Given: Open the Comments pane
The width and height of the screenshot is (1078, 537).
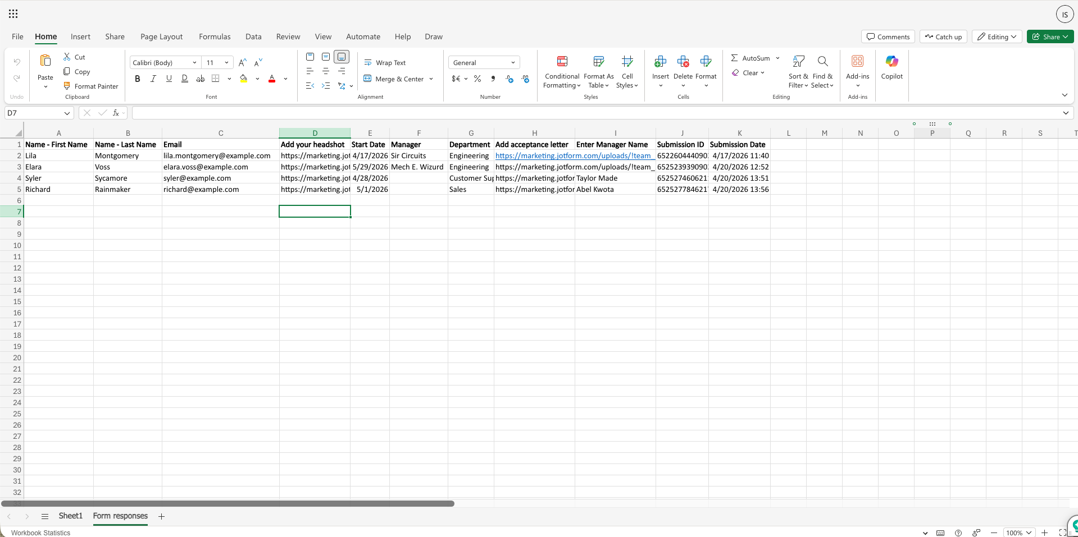Looking at the screenshot, I should coord(888,36).
